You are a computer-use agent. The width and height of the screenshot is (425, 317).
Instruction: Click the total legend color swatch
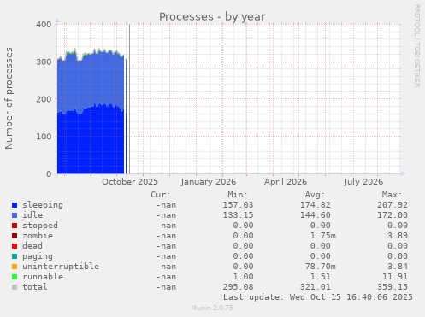[x=15, y=287]
